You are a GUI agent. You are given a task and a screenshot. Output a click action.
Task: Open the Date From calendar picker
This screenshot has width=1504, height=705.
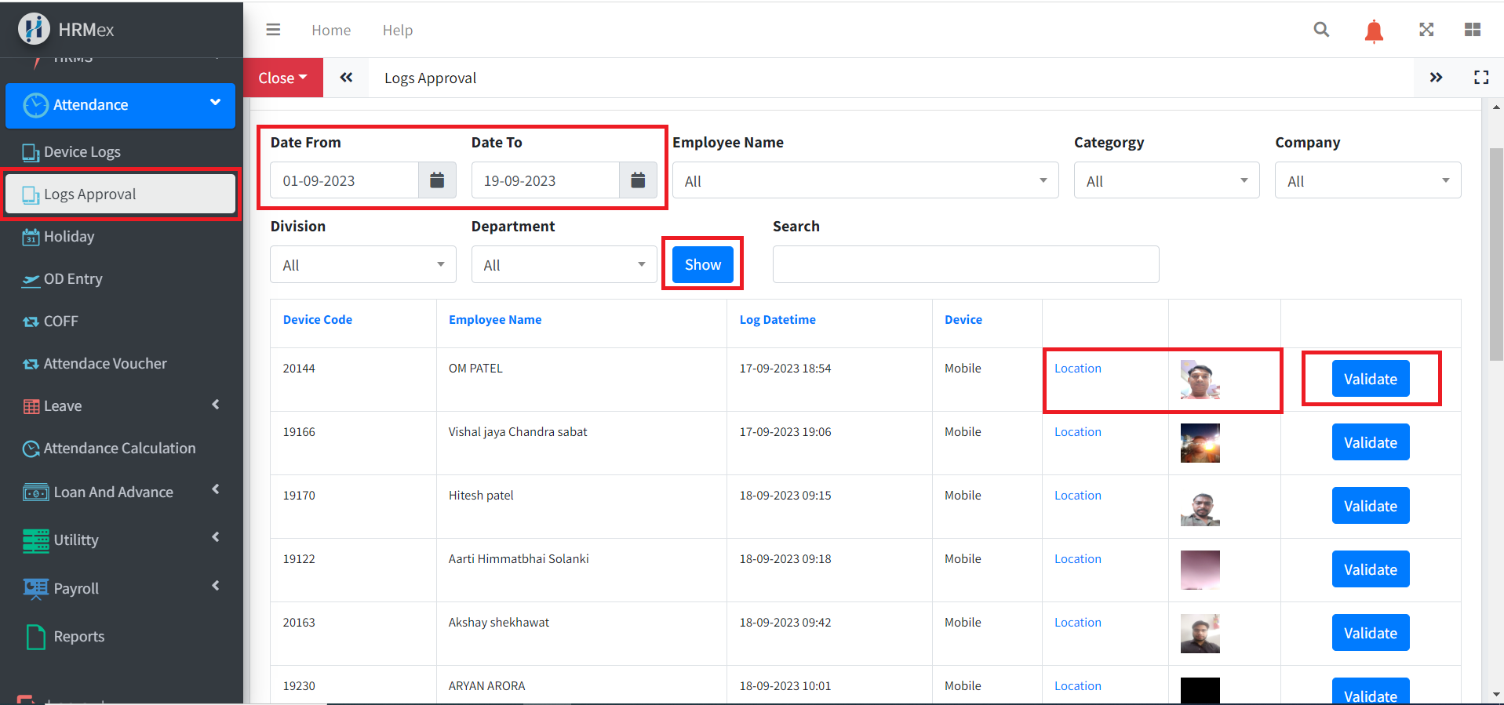tap(437, 180)
